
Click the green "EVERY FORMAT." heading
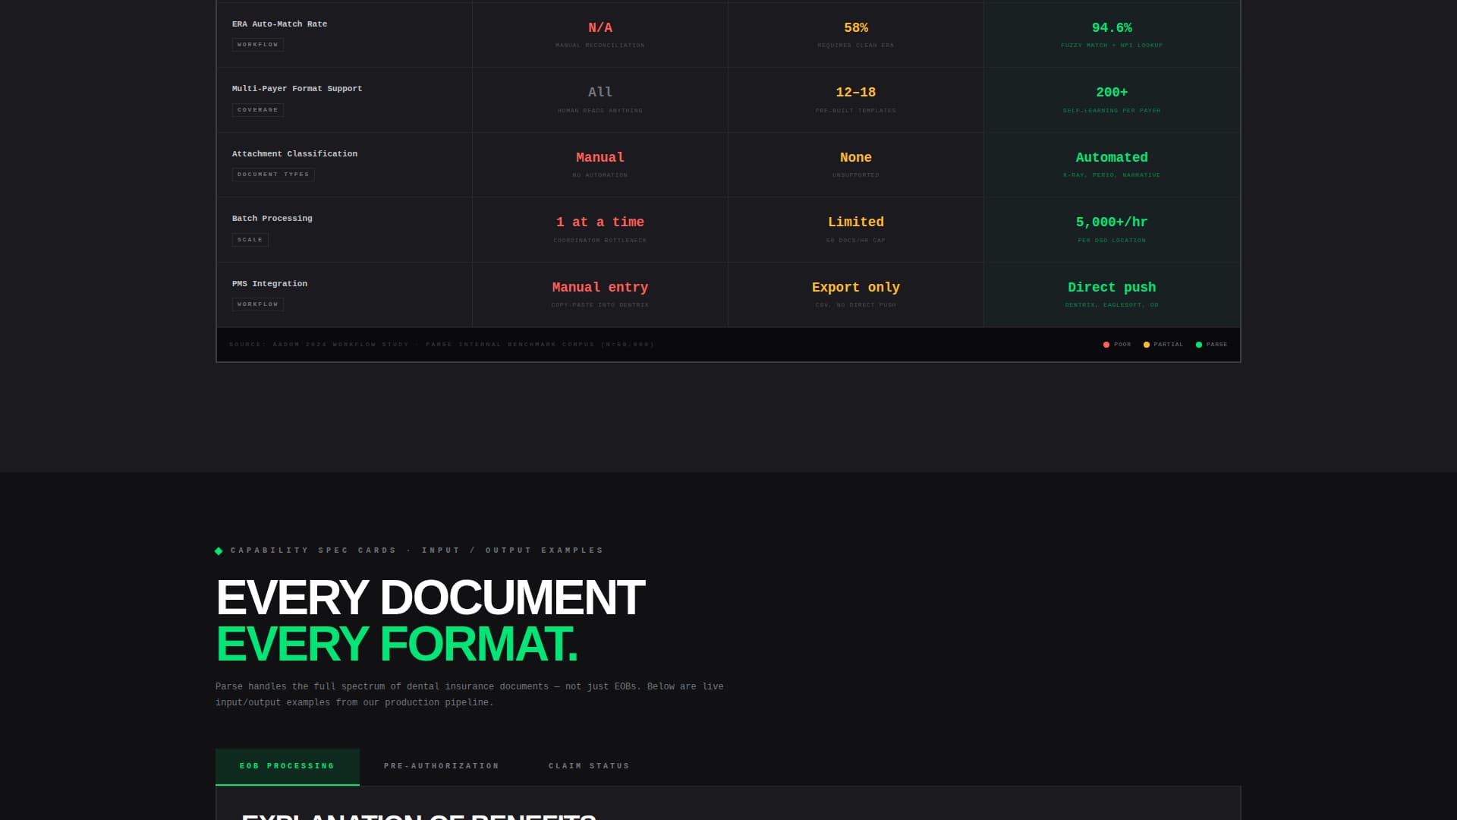point(397,645)
